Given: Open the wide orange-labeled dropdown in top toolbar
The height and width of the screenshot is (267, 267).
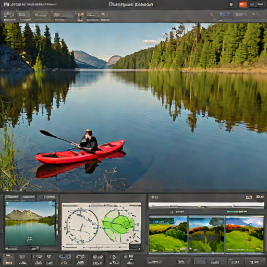Looking at the screenshot, I should pos(63,15).
